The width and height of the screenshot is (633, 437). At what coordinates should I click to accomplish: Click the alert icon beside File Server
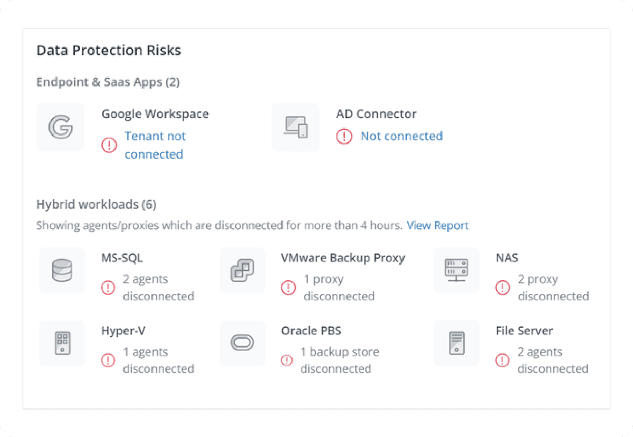502,360
